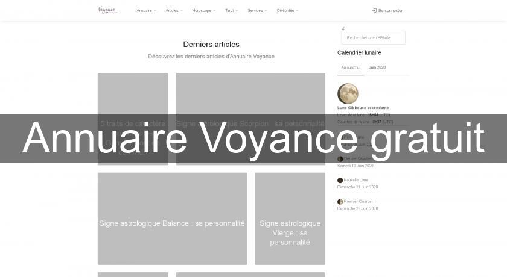Expand the Articles menu
The width and height of the screenshot is (507, 277).
click(174, 11)
